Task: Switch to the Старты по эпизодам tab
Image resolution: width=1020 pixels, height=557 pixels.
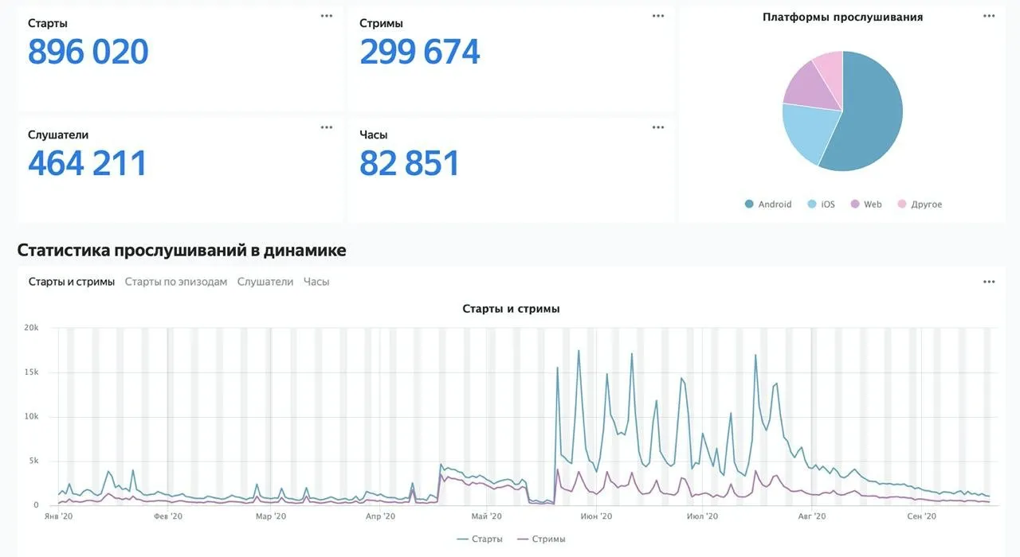Action: click(x=176, y=282)
